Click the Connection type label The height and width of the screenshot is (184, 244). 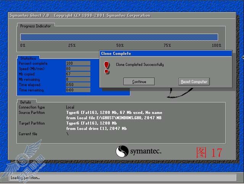32,107
